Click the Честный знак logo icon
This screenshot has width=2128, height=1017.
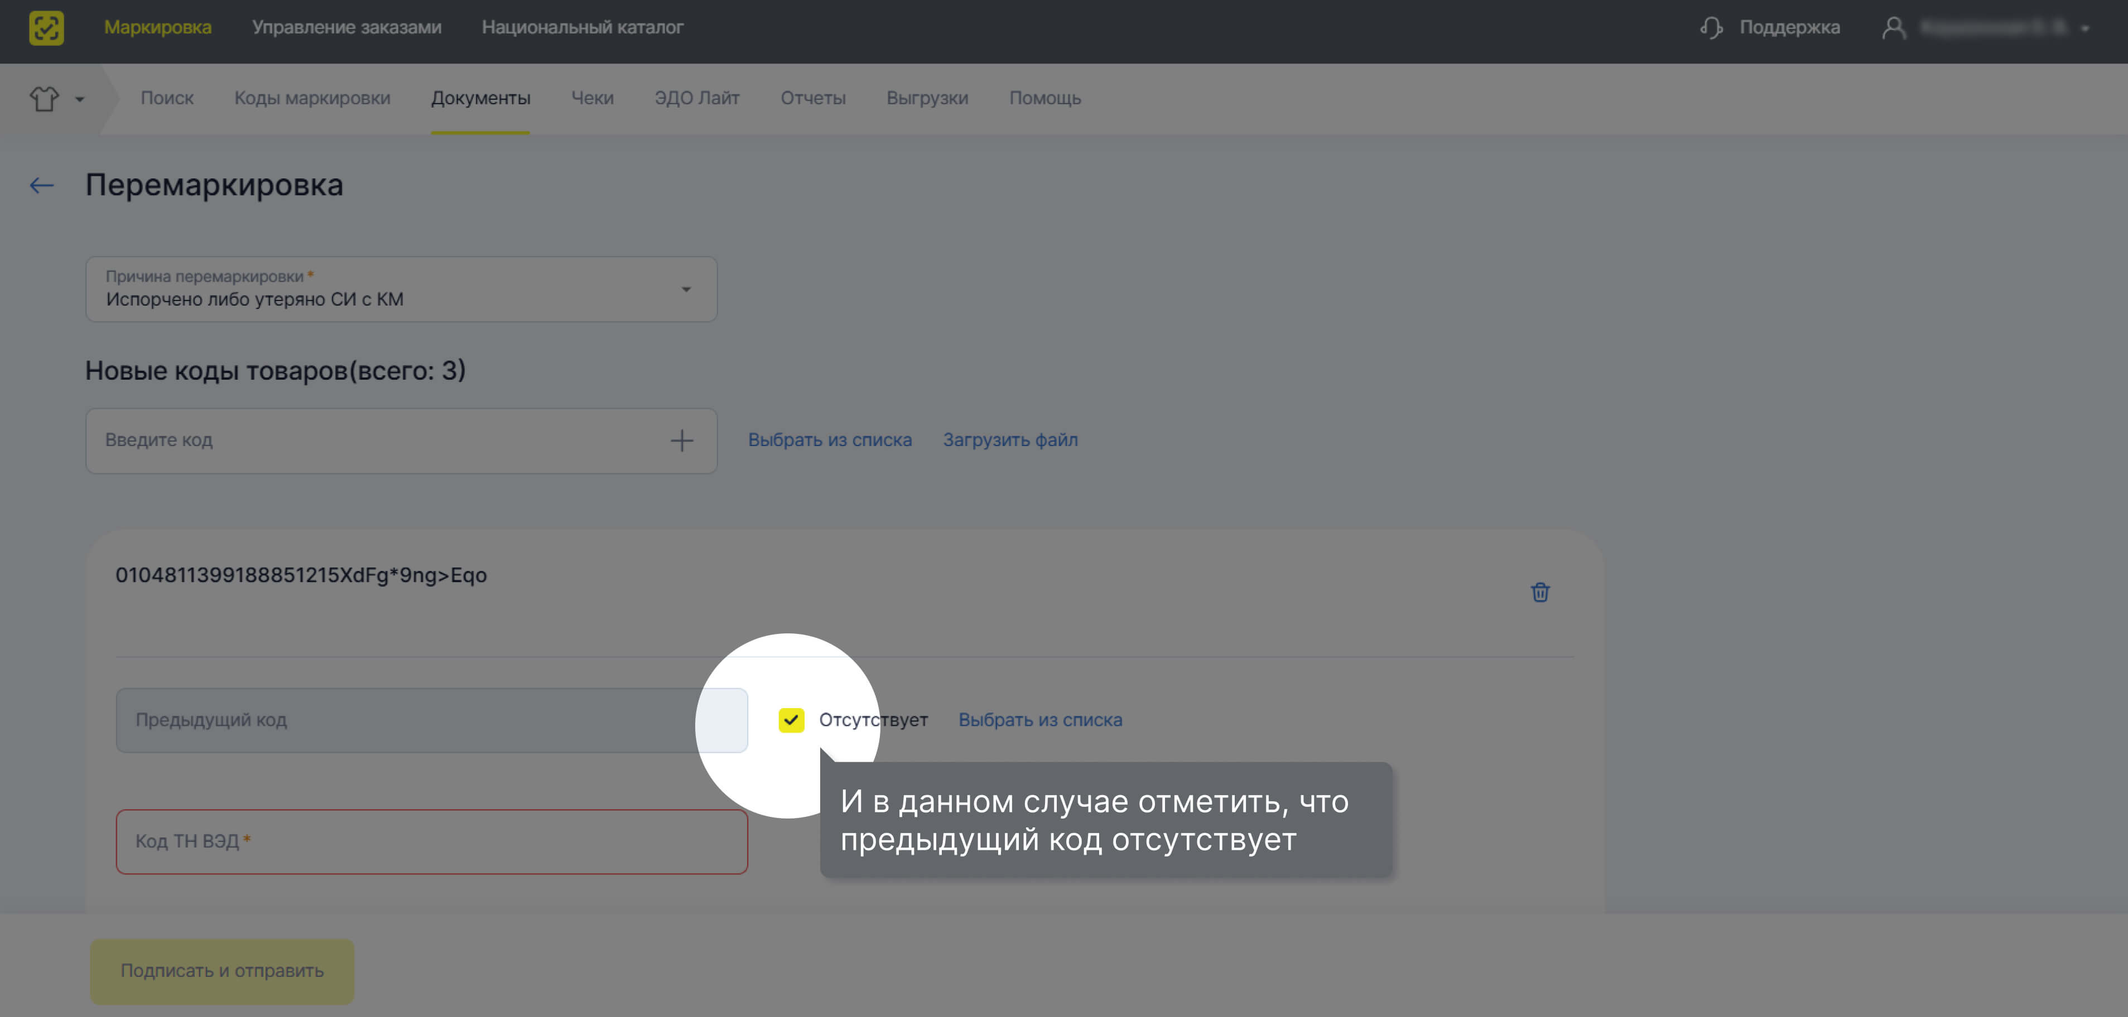tap(46, 27)
